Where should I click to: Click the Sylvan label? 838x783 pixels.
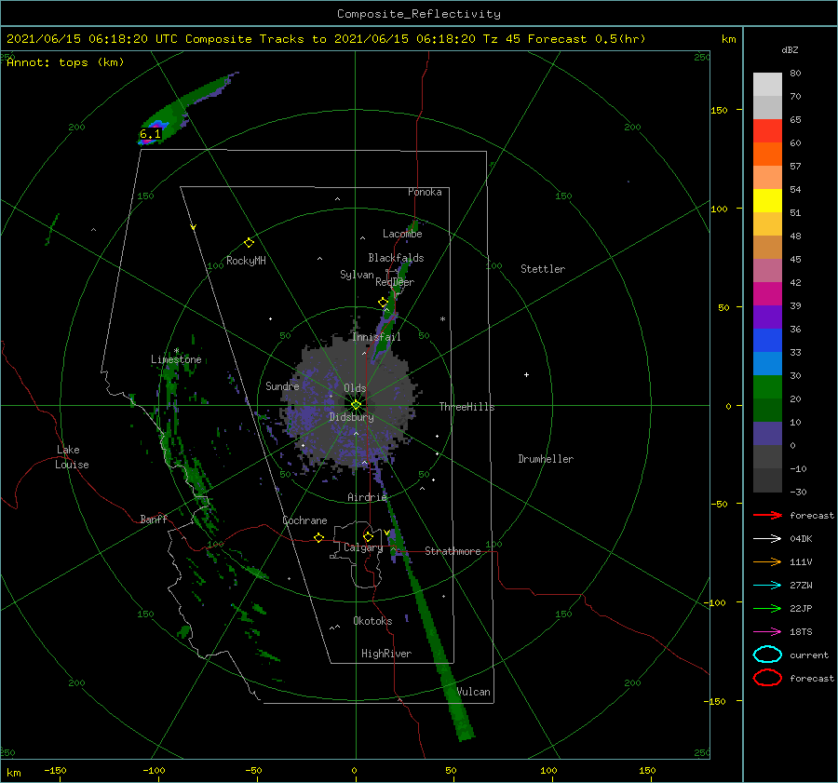(357, 275)
